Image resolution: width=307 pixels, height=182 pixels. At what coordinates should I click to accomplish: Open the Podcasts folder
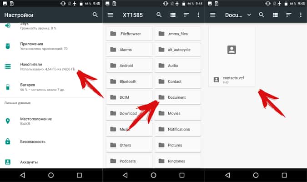[129, 161]
